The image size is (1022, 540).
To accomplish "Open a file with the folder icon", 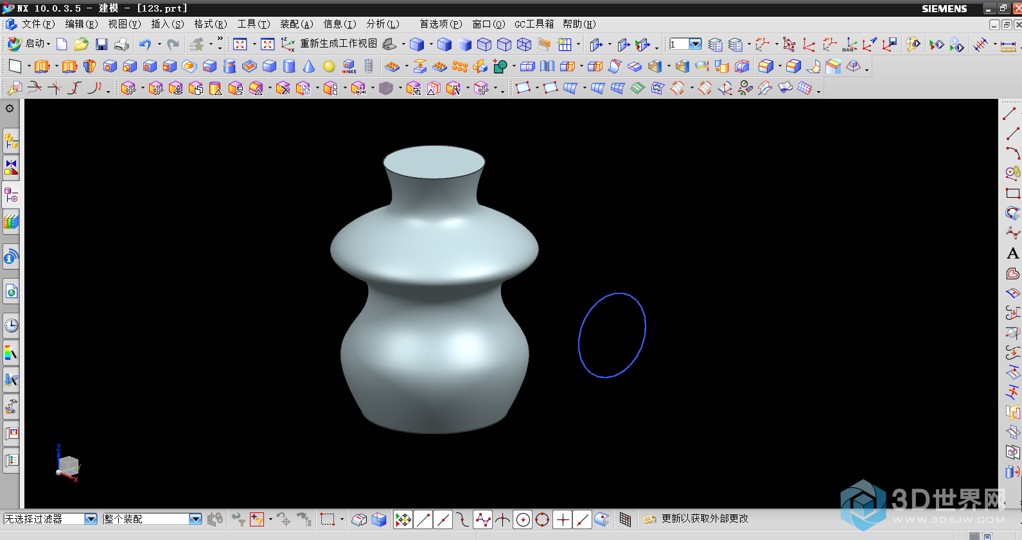I will 81,44.
